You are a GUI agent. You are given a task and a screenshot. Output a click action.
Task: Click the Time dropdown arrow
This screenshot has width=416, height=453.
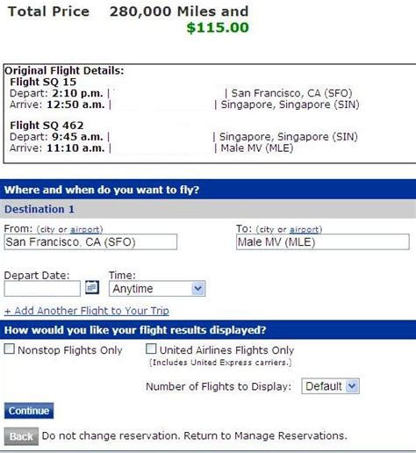[x=198, y=289]
